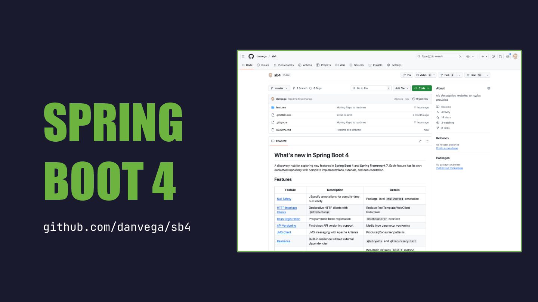
Task: Click the pulse icon beside Activity in About
Action: [438, 112]
